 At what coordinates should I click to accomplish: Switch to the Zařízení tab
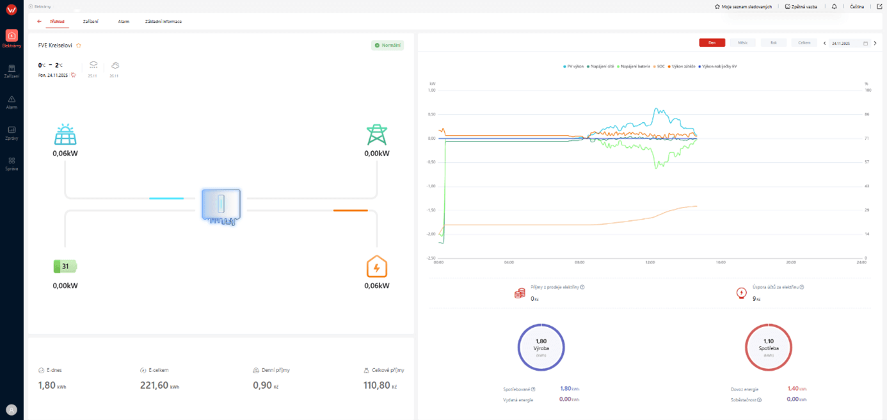click(x=90, y=22)
